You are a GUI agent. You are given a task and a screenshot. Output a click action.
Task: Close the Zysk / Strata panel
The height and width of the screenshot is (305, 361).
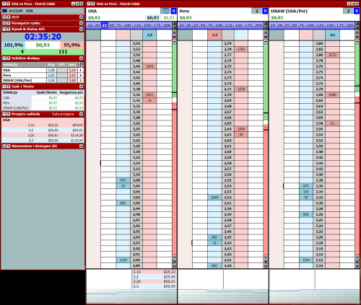pyautogui.click(x=81, y=87)
